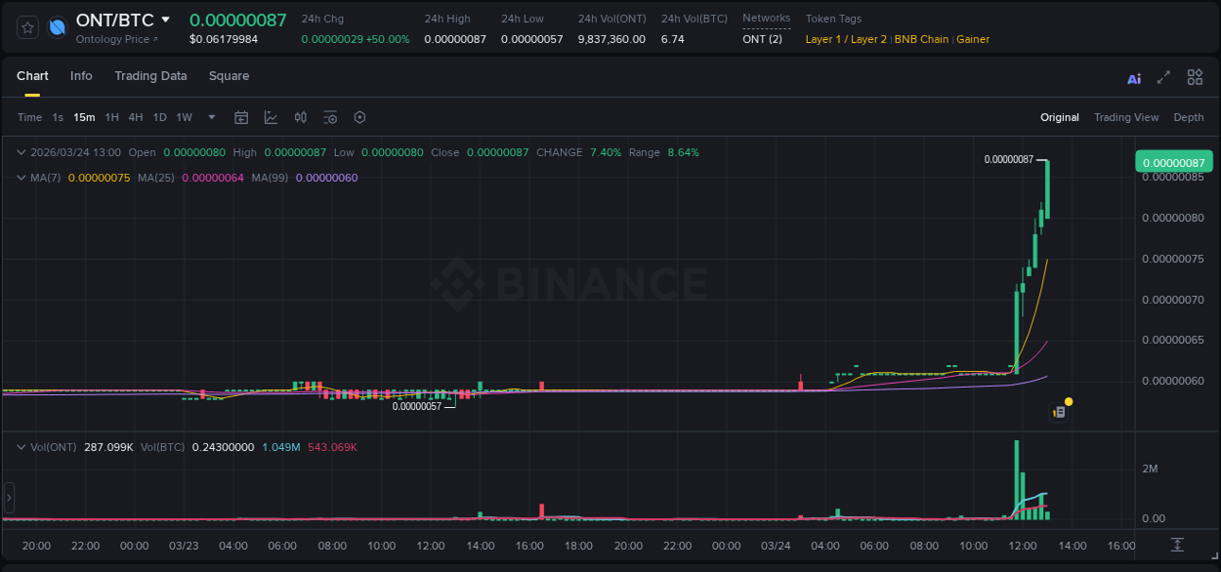Expand chart to fullscreen with arrow icon
This screenshot has width=1221, height=572.
tap(1162, 77)
